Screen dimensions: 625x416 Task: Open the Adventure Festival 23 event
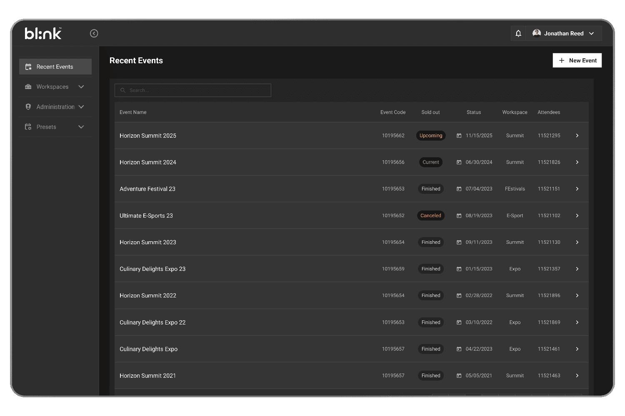point(147,188)
